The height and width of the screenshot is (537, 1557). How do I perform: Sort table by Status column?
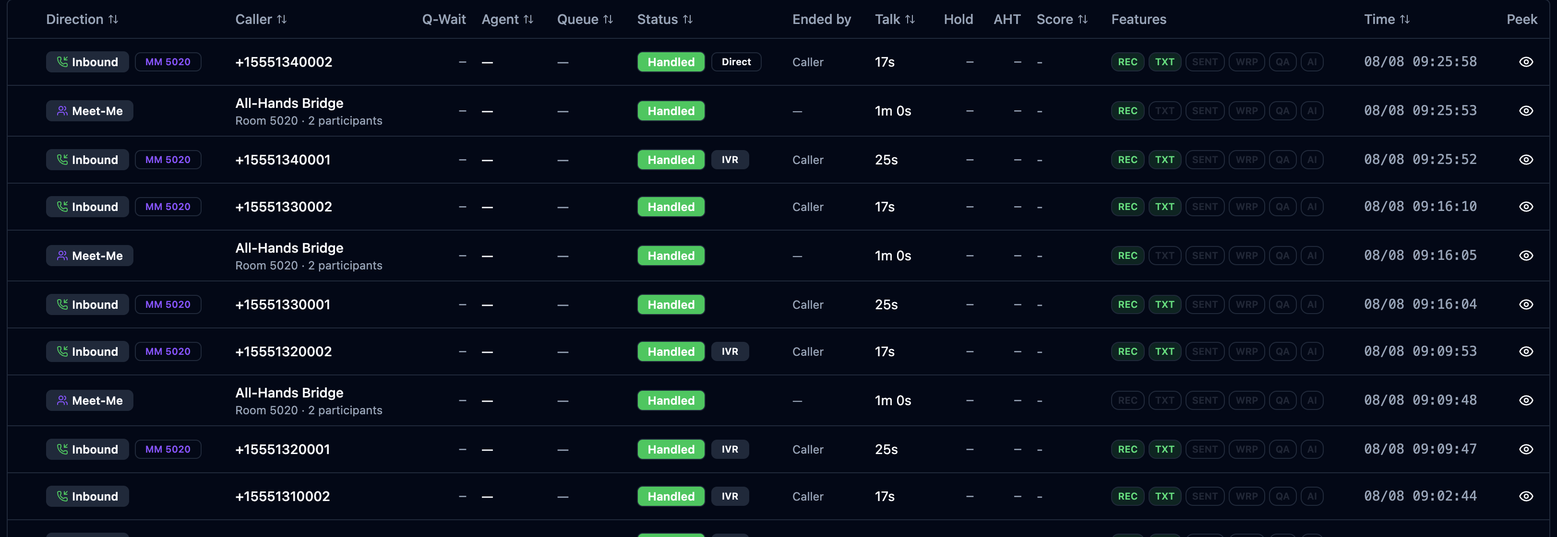(665, 19)
